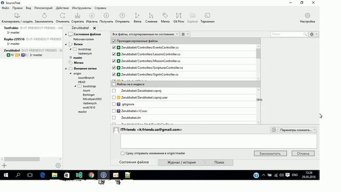Image resolution: width=341 pixels, height=192 pixels.
Task: Click the Извлечь fetch icon
Action: pyautogui.click(x=92, y=15)
